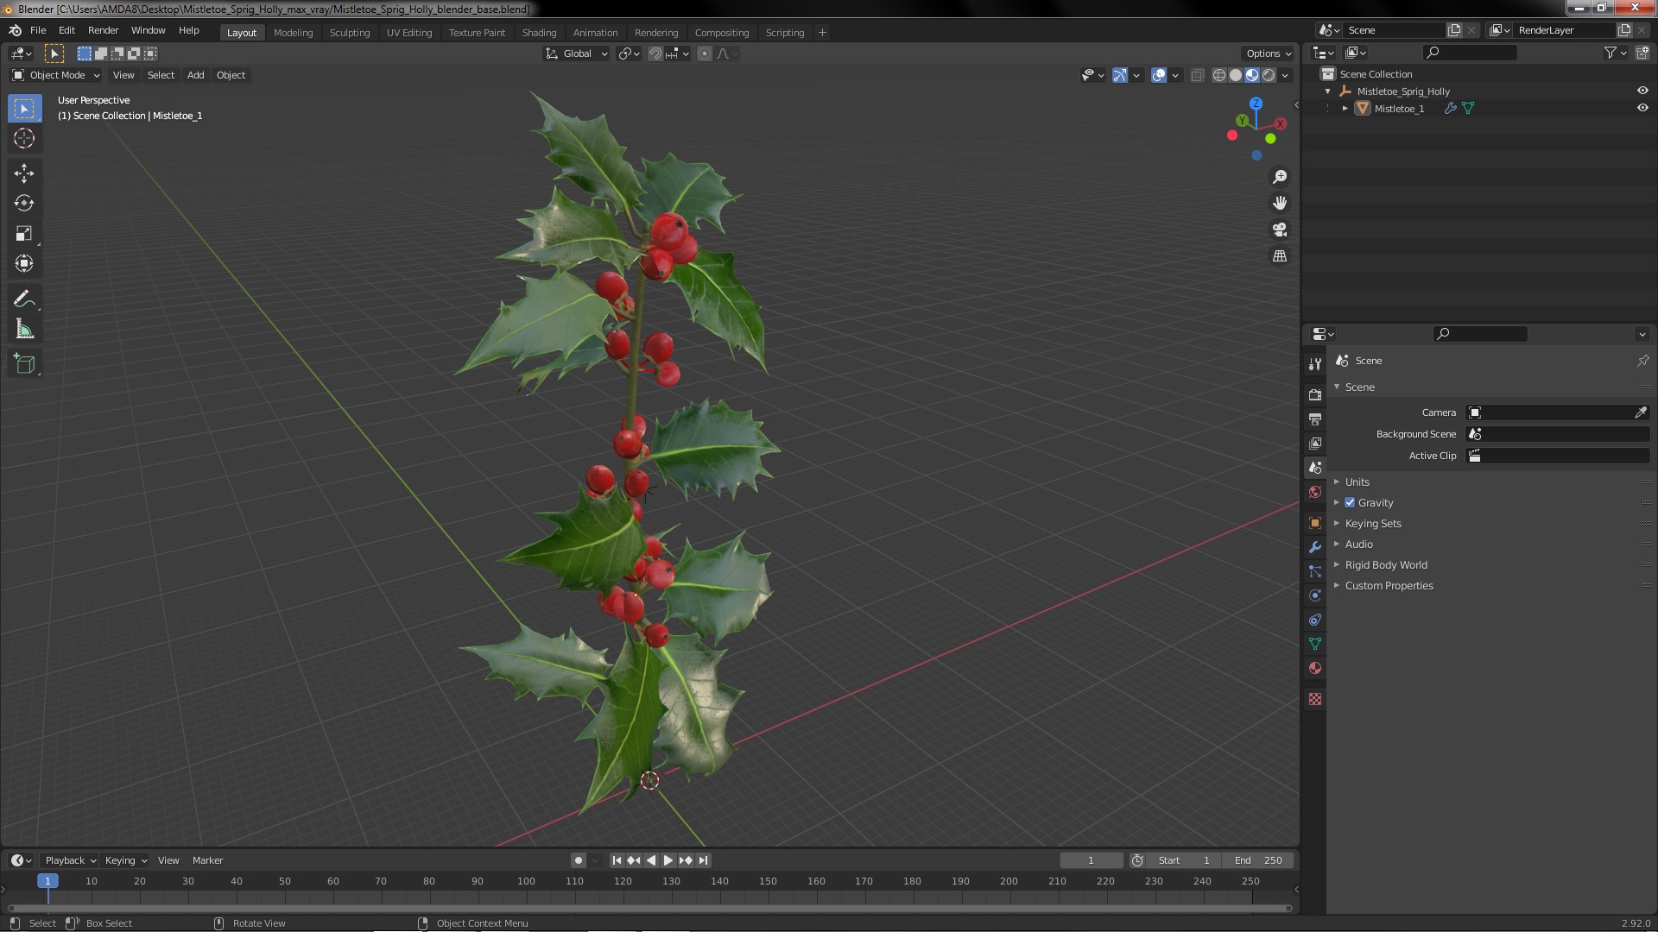Open the Add menu in viewport header
The height and width of the screenshot is (932, 1658).
click(x=196, y=75)
